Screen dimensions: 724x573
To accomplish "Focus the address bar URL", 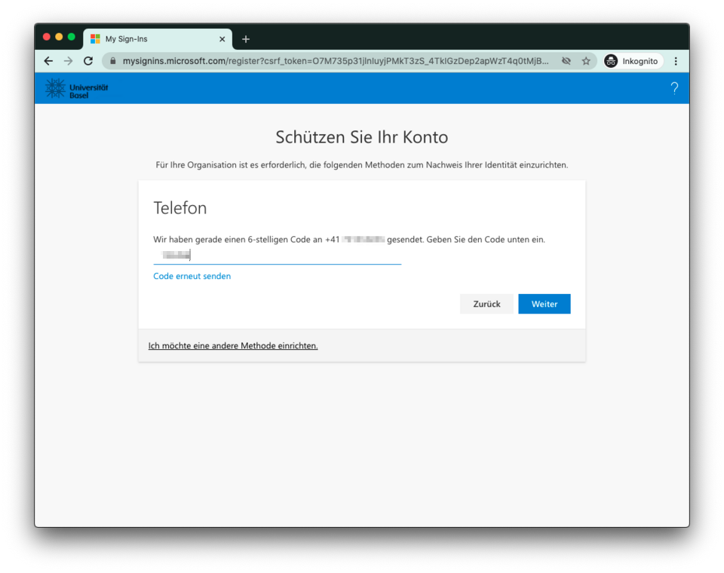I will [x=336, y=61].
